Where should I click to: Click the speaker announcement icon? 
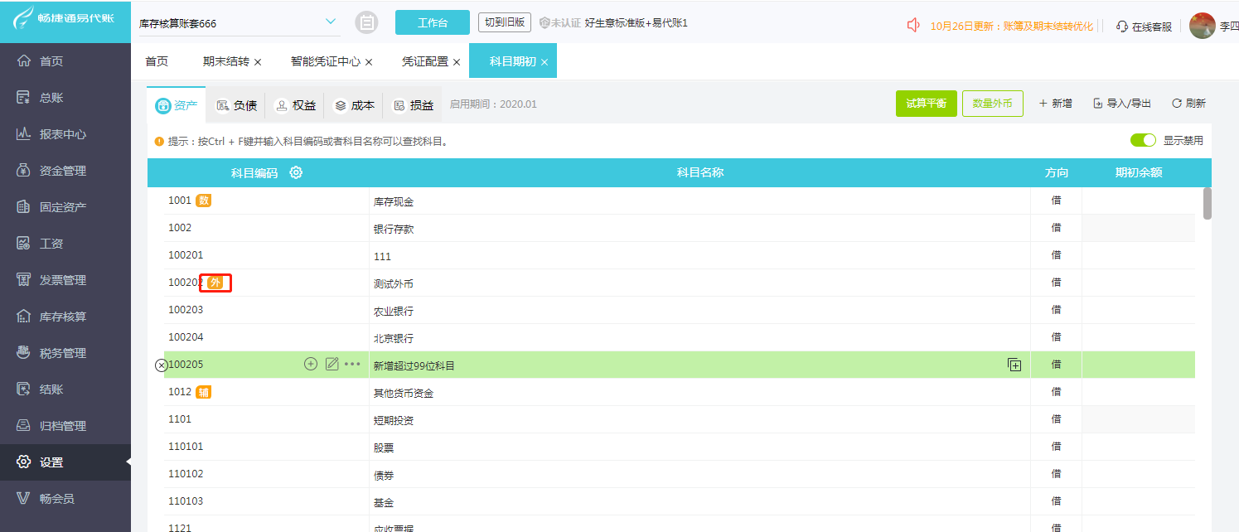[913, 26]
